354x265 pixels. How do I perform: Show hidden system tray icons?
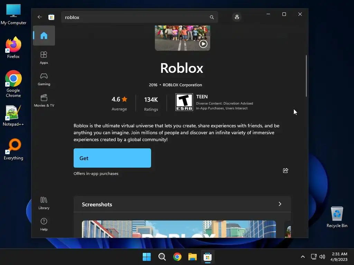click(x=303, y=257)
